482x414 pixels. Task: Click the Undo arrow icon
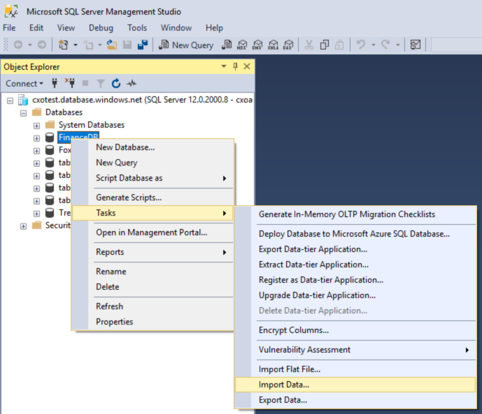(361, 45)
